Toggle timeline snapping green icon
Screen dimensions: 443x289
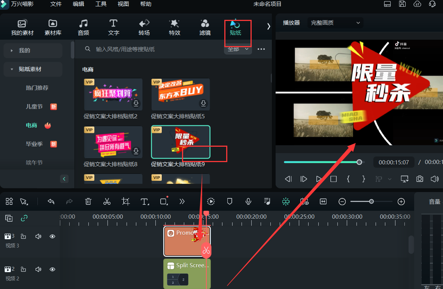pos(286,201)
